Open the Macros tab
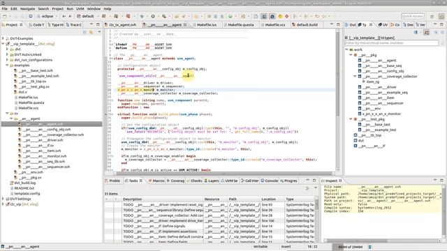The width and height of the screenshot is (447, 251). click(156, 181)
